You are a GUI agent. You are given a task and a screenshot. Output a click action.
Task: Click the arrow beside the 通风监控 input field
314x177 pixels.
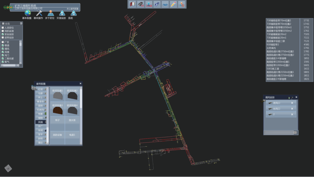pyautogui.click(x=295, y=132)
